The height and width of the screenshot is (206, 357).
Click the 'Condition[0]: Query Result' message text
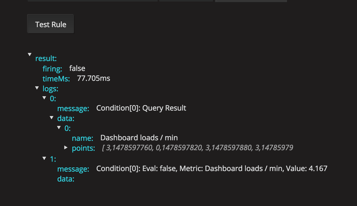point(141,108)
